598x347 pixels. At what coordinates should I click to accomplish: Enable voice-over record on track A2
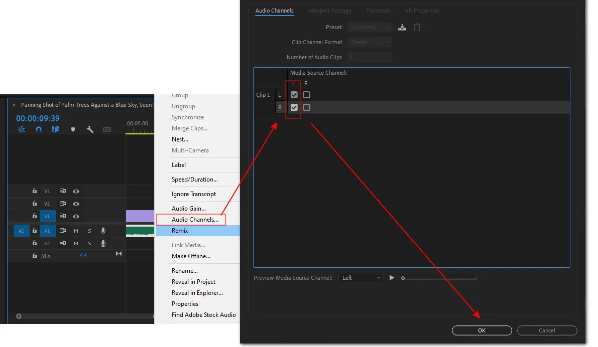click(x=103, y=243)
